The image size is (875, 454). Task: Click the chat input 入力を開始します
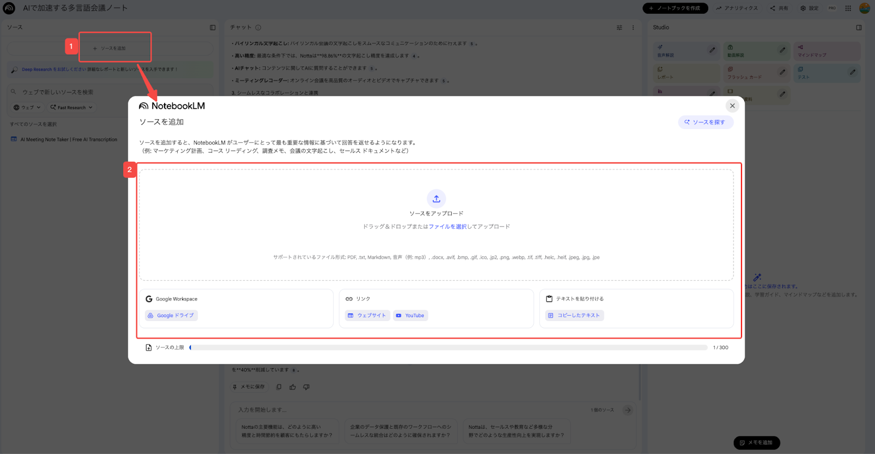tap(410, 410)
